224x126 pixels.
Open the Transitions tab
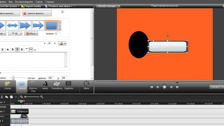coord(57,86)
